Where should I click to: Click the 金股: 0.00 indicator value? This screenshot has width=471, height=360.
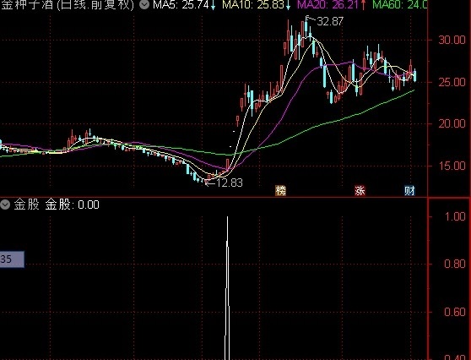click(72, 205)
